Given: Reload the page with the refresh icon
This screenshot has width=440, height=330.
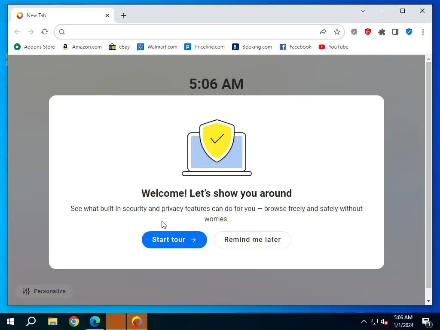Looking at the screenshot, I should click(x=45, y=32).
